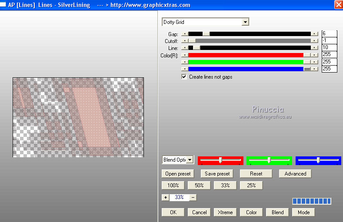
Task: Click the Xtreme button
Action: (x=225, y=212)
